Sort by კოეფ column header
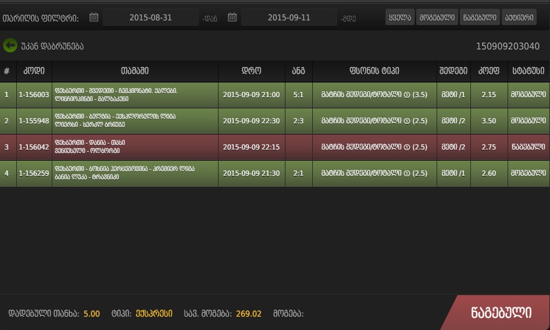 pos(489,72)
